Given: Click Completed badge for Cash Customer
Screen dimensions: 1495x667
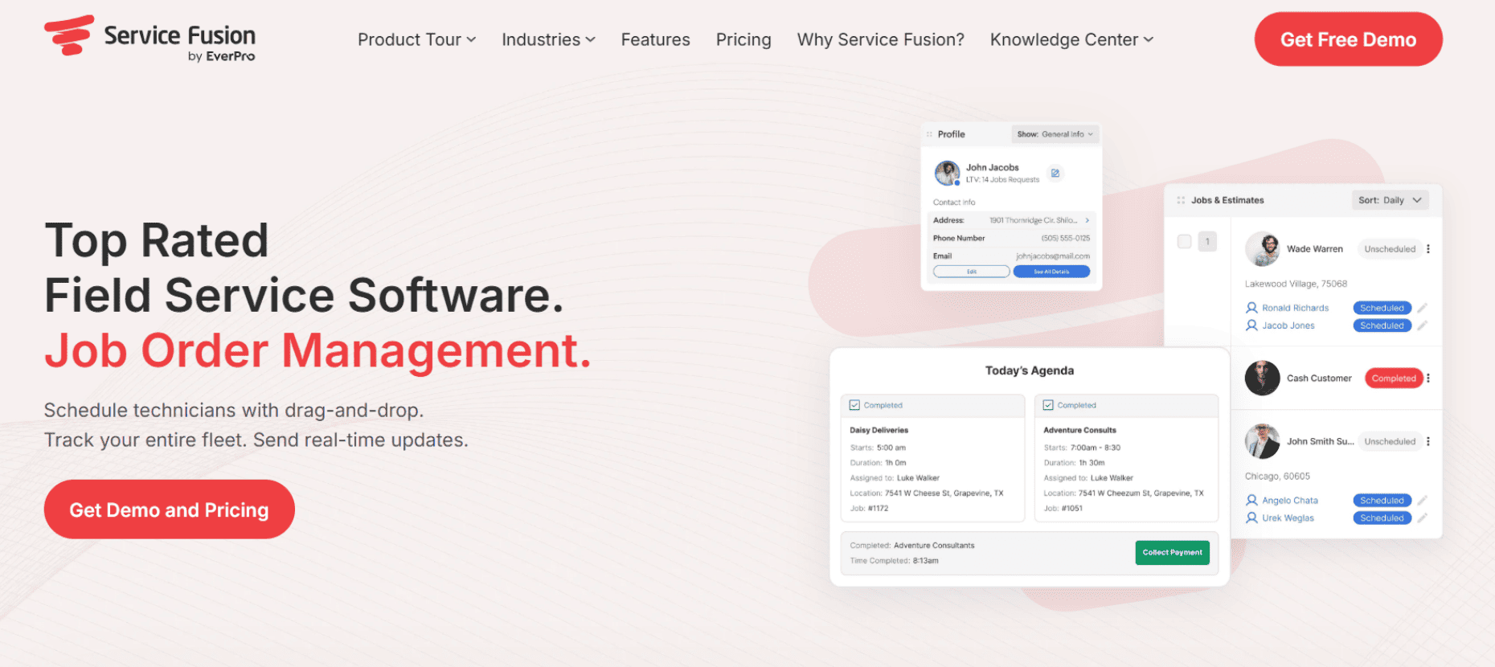Looking at the screenshot, I should (1394, 378).
